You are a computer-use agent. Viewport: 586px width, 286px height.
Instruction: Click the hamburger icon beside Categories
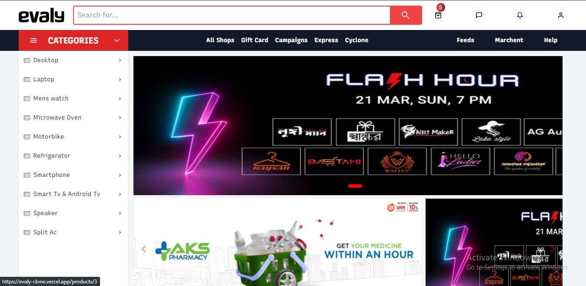pos(33,40)
